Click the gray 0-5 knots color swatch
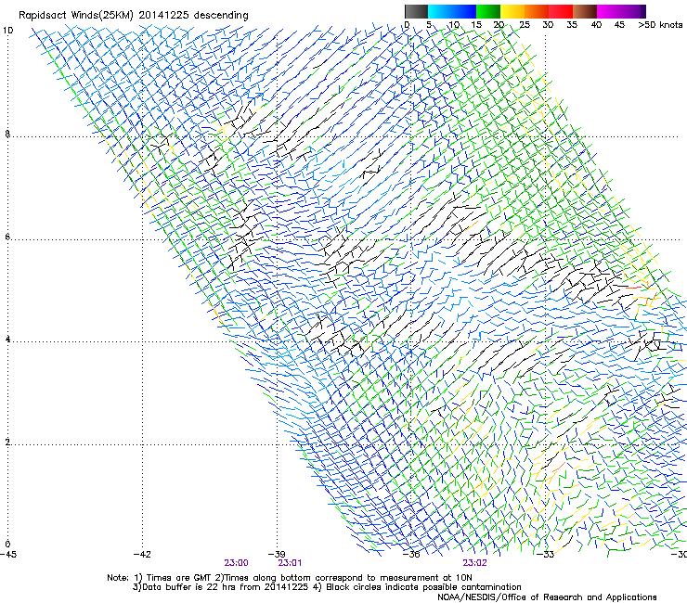Viewport: 687px width, 603px height. click(x=416, y=11)
